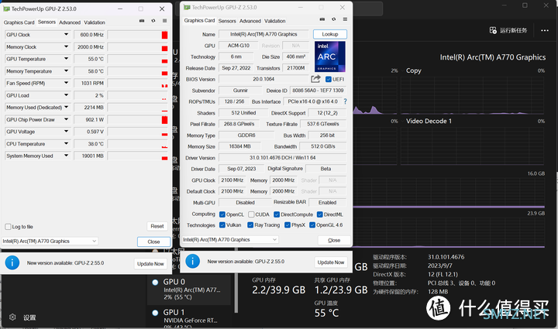Switch to Advanced tab in the right window
The height and width of the screenshot is (329, 558).
tap(250, 21)
